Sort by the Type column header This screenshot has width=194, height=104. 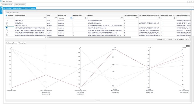tap(48, 15)
